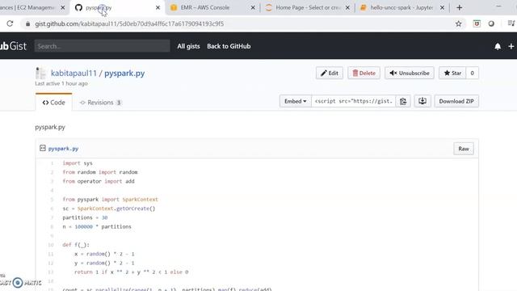
Task: Click 'def f(_):' code line
Action: [76, 245]
